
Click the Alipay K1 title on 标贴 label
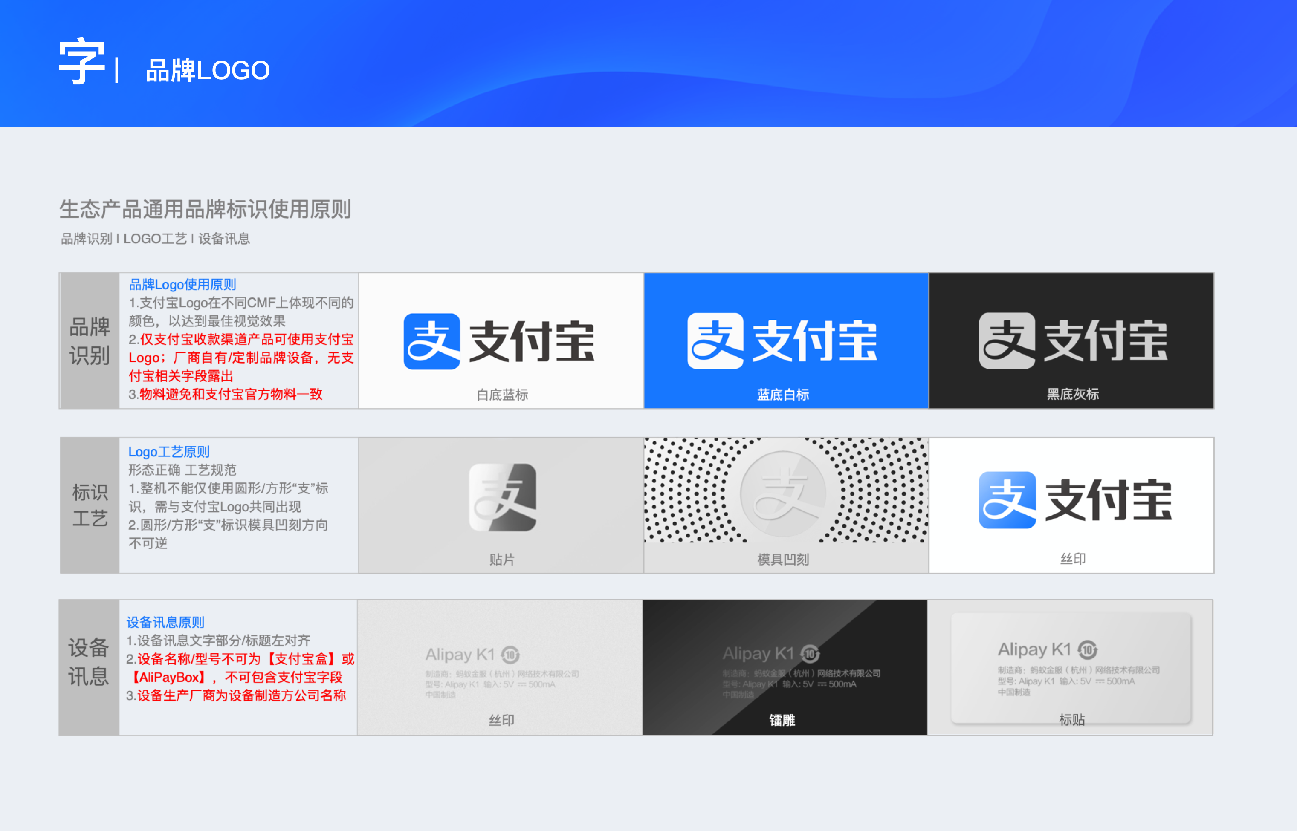(x=1034, y=649)
